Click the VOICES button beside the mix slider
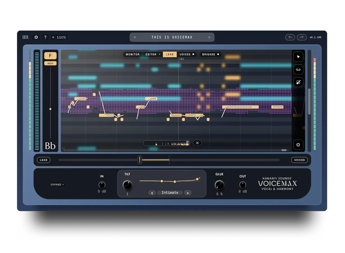The image size is (345, 253). (299, 160)
